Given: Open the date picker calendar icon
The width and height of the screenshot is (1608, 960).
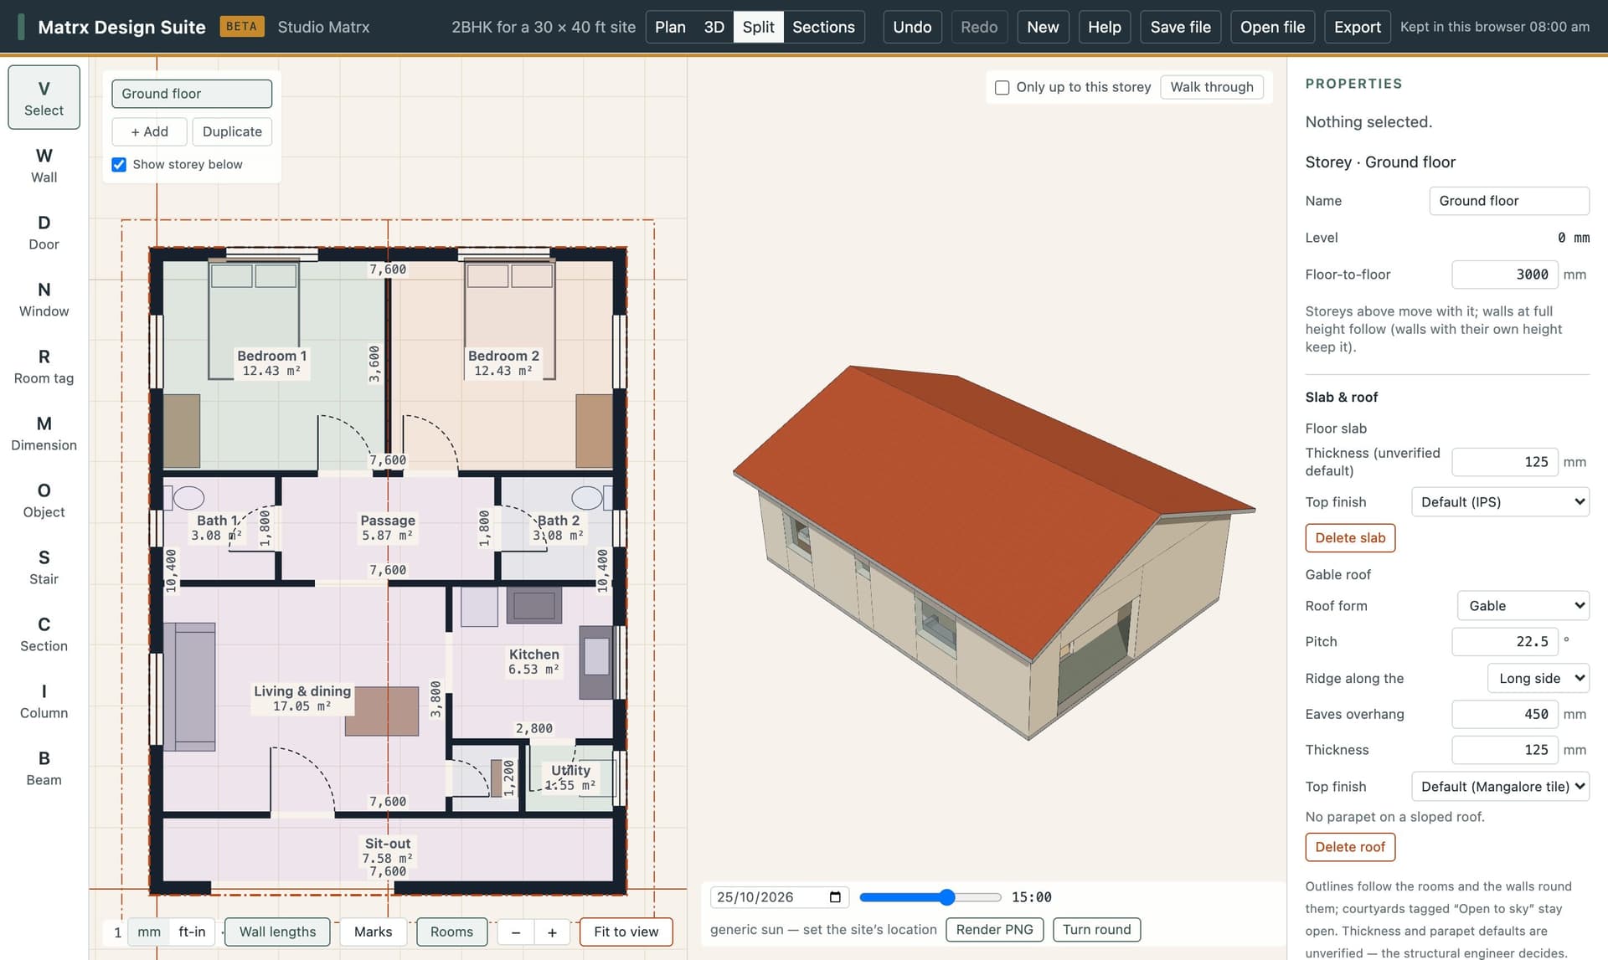Looking at the screenshot, I should click(835, 897).
